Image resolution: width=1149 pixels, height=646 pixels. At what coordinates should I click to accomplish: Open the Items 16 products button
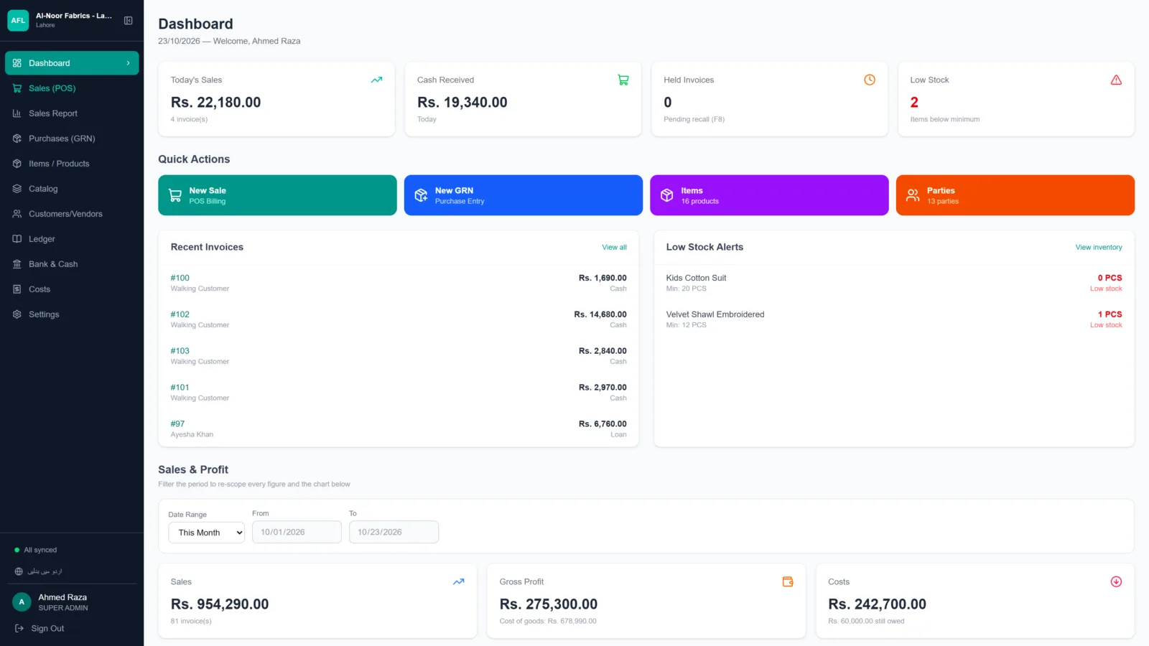[769, 195]
